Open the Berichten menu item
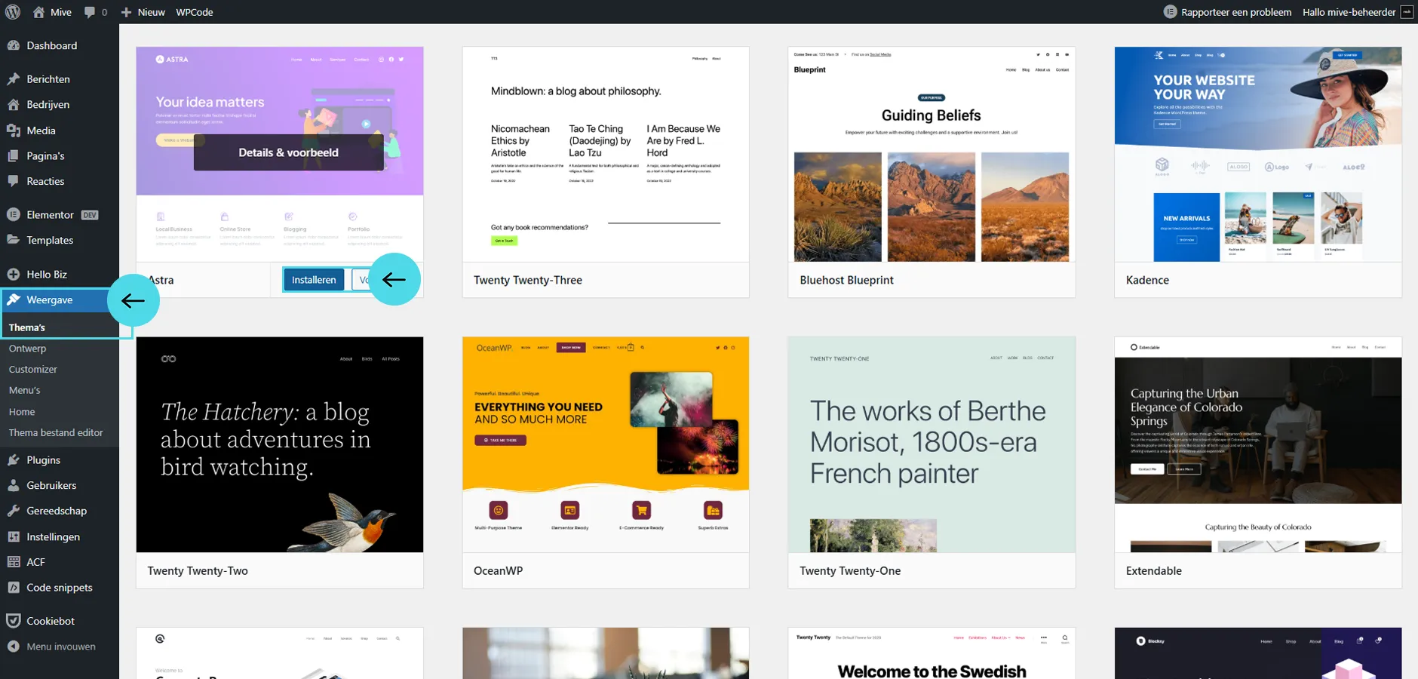 point(48,79)
